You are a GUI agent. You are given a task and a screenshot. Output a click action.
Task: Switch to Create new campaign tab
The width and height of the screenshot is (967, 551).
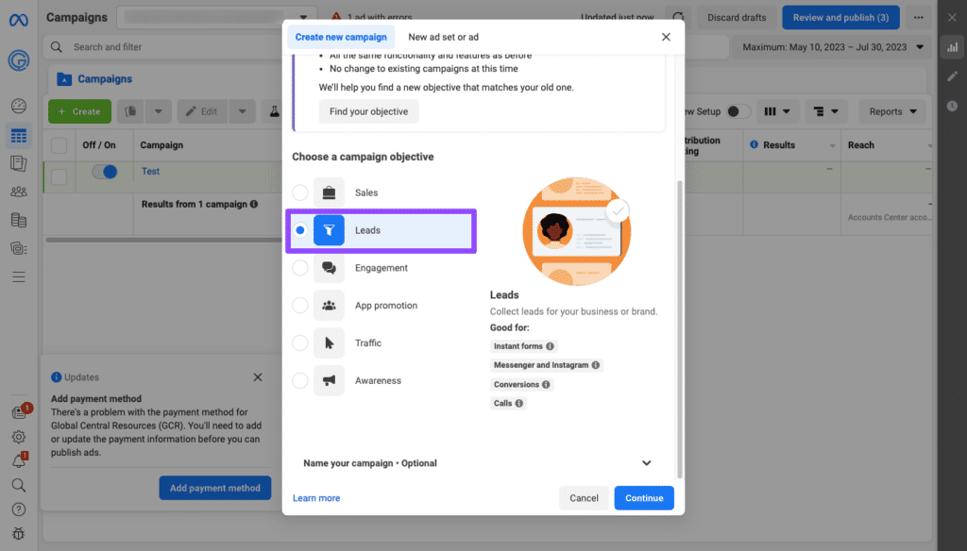[x=340, y=37]
